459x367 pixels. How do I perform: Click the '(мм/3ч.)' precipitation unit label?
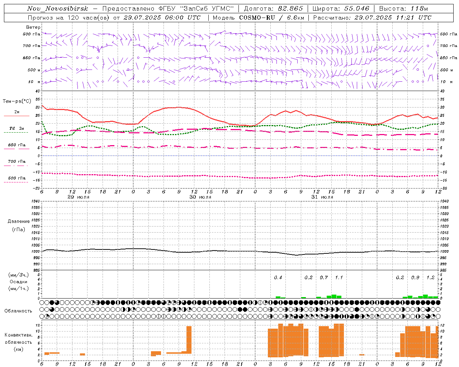tap(18, 275)
